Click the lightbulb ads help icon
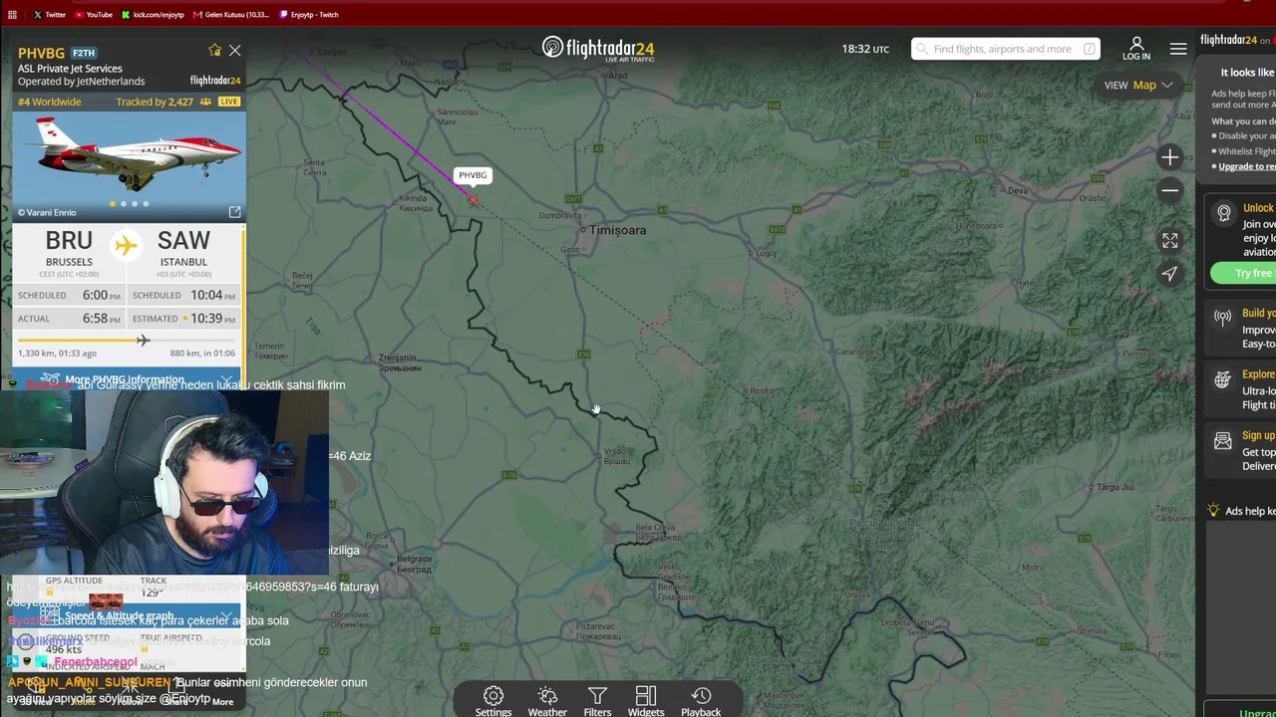Viewport: 1276px width, 717px height. [1213, 511]
